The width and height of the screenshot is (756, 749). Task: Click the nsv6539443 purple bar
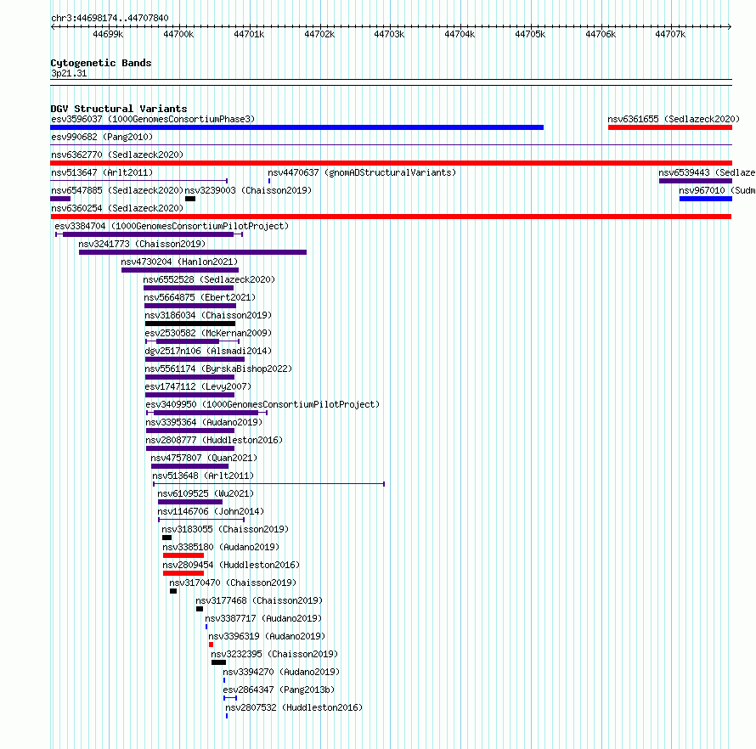696,181
